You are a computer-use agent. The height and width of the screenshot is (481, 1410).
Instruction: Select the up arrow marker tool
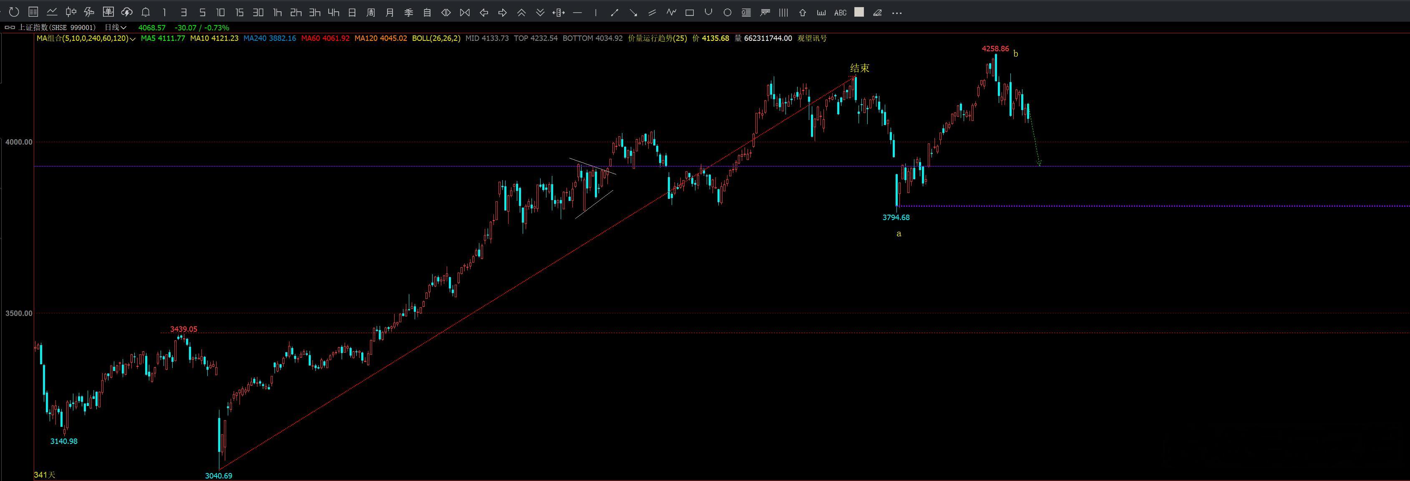(803, 12)
